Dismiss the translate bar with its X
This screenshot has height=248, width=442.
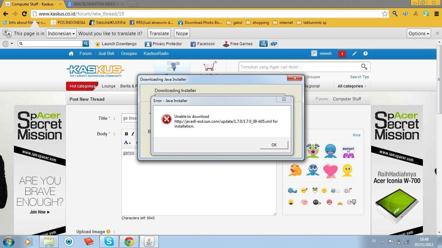click(437, 33)
